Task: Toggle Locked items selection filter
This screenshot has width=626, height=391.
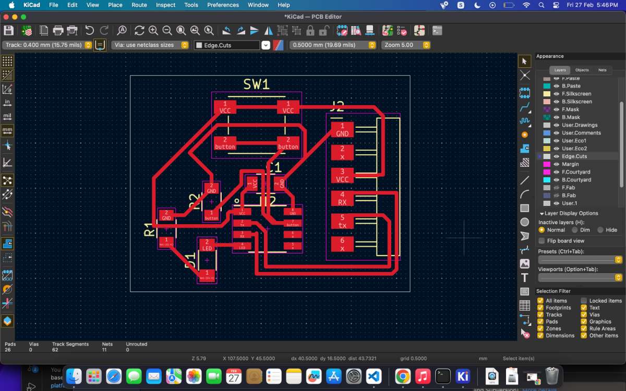Action: pos(584,301)
